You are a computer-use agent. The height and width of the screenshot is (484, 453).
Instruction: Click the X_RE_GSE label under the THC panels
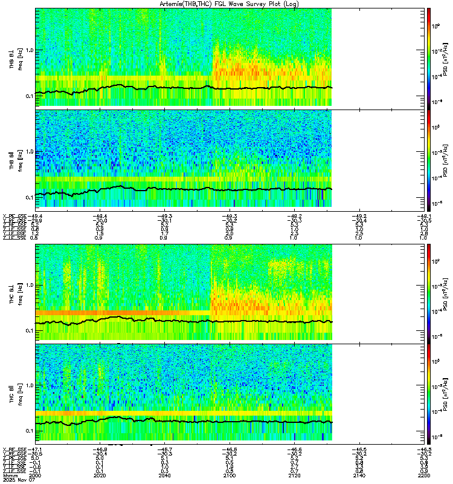[x=14, y=450]
